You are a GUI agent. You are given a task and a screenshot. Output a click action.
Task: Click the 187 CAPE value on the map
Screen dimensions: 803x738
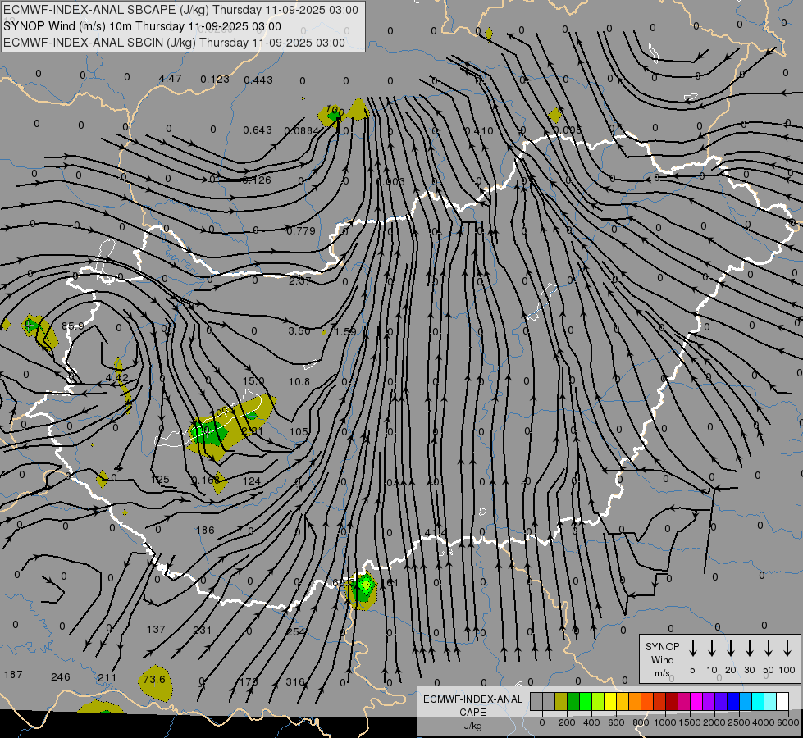pos(13,675)
